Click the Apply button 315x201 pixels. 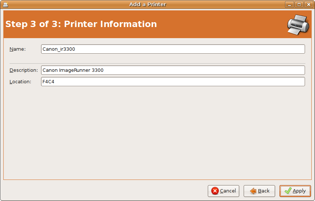point(295,191)
